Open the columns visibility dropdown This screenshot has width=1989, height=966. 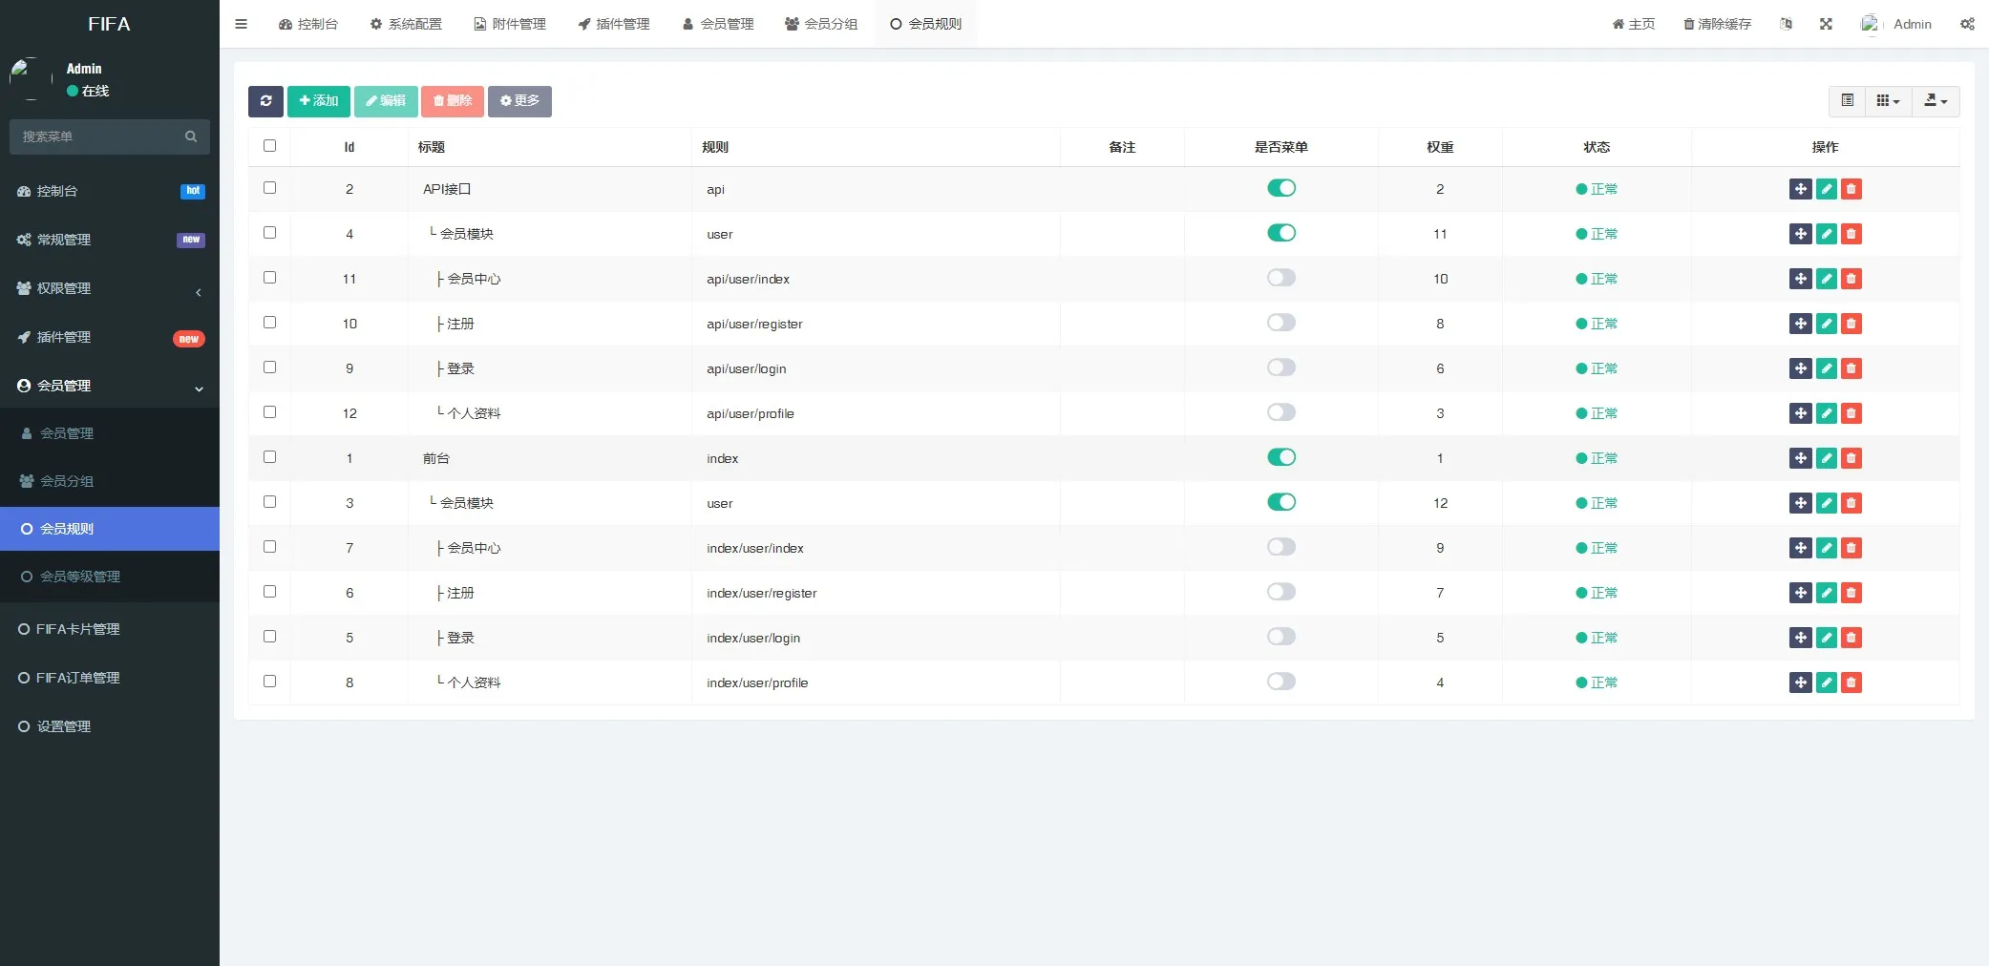[1888, 101]
